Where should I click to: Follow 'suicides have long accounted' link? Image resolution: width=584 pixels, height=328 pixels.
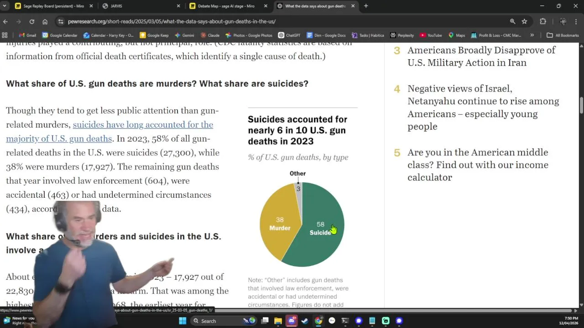[109, 131]
